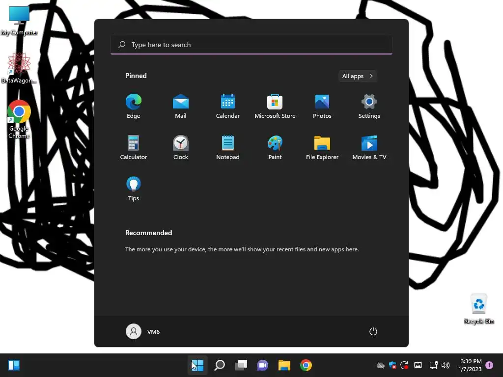Launch Notepad
The width and height of the screenshot is (503, 377).
pyautogui.click(x=228, y=147)
